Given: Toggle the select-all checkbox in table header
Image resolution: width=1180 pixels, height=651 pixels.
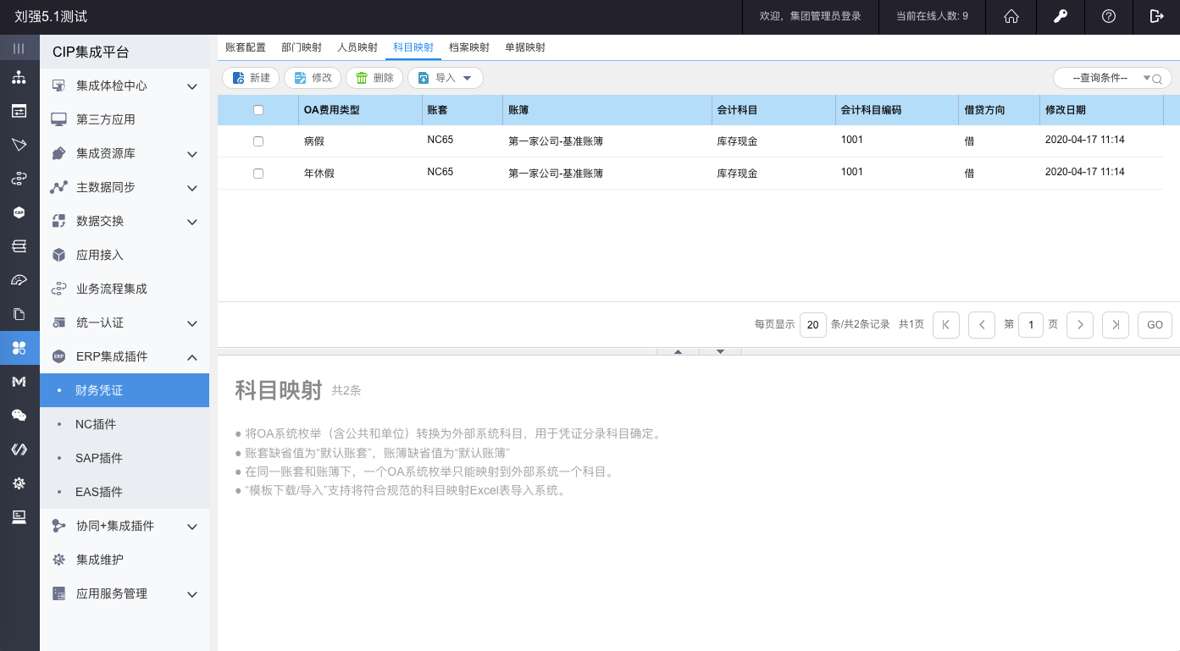Looking at the screenshot, I should point(258,110).
